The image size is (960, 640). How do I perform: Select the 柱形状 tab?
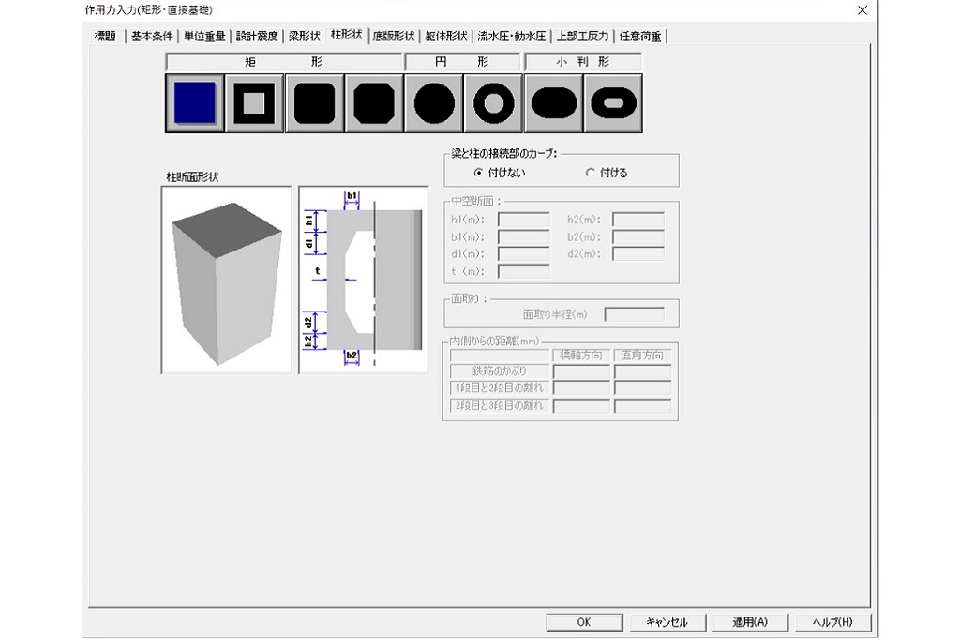click(347, 35)
